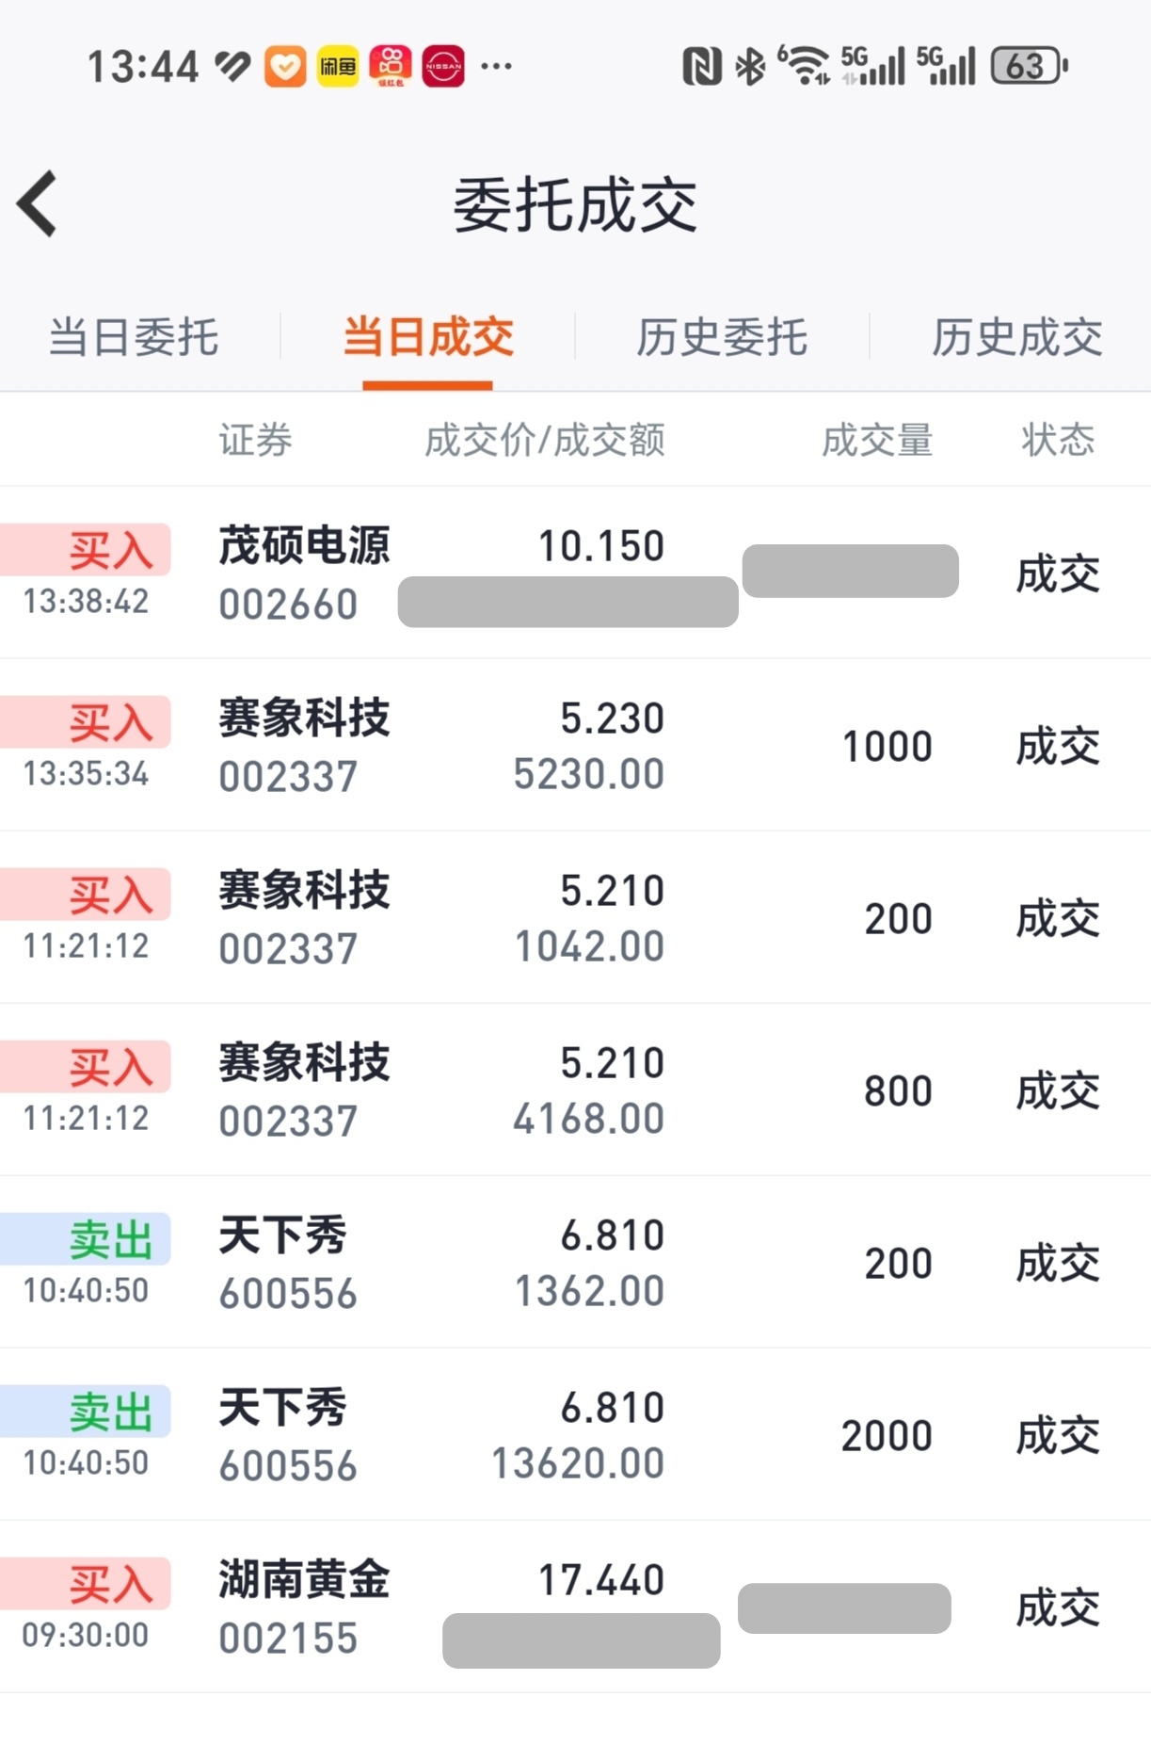Select the 赛象科技 trade at 13:35:34

tap(303, 745)
